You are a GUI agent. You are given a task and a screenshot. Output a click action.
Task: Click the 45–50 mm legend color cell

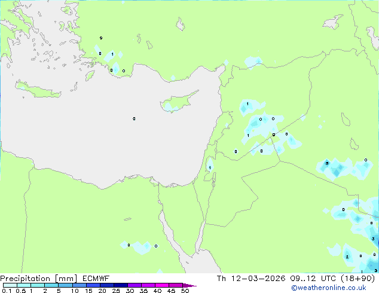[x=176, y=285]
